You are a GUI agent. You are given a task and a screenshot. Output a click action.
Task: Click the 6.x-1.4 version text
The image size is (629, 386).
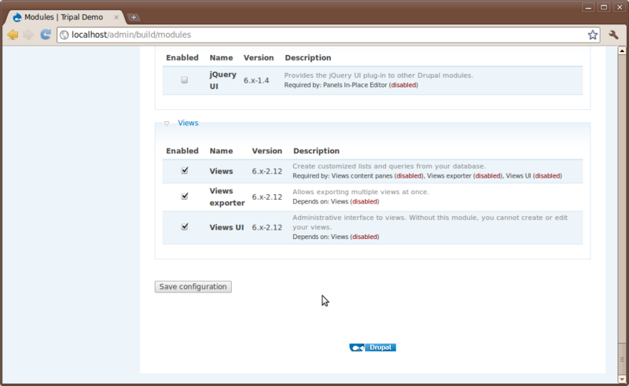[256, 80]
